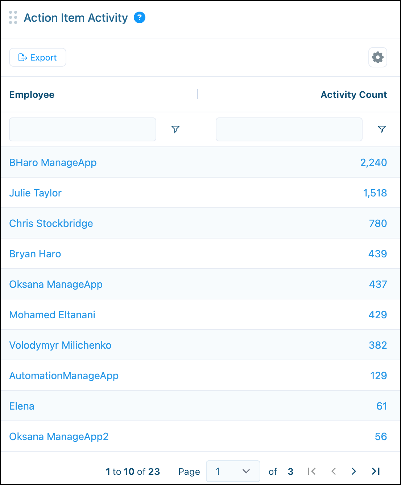Open the settings gear icon
This screenshot has width=401, height=485.
[378, 57]
